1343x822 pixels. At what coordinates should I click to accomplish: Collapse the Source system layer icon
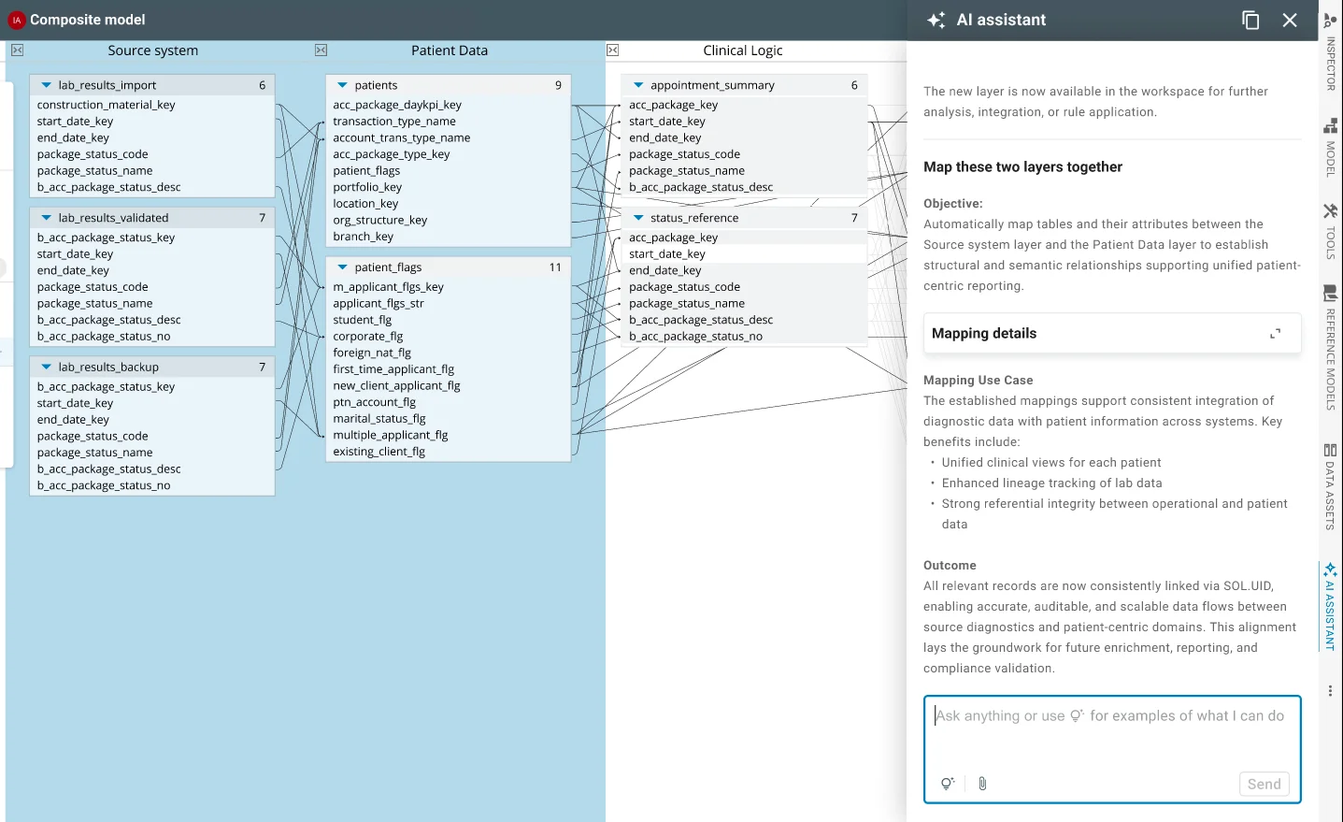(17, 50)
